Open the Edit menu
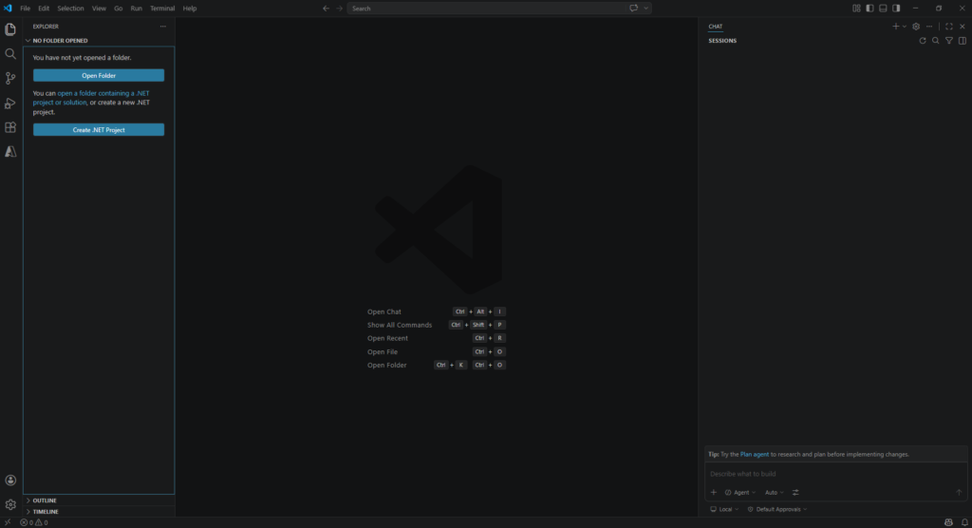Image resolution: width=972 pixels, height=528 pixels. (x=44, y=9)
